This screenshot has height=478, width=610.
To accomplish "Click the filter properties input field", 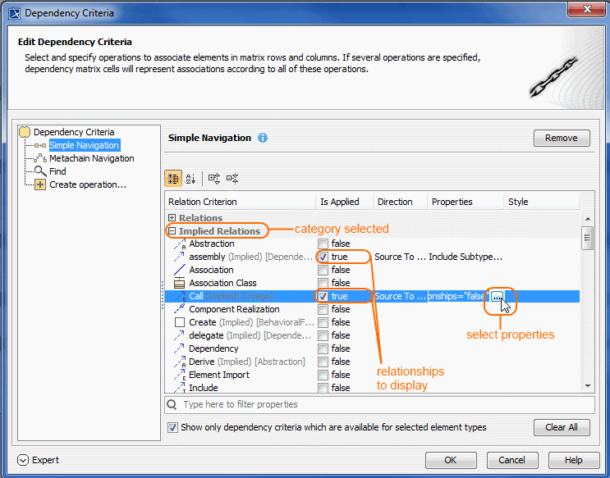I will [379, 404].
